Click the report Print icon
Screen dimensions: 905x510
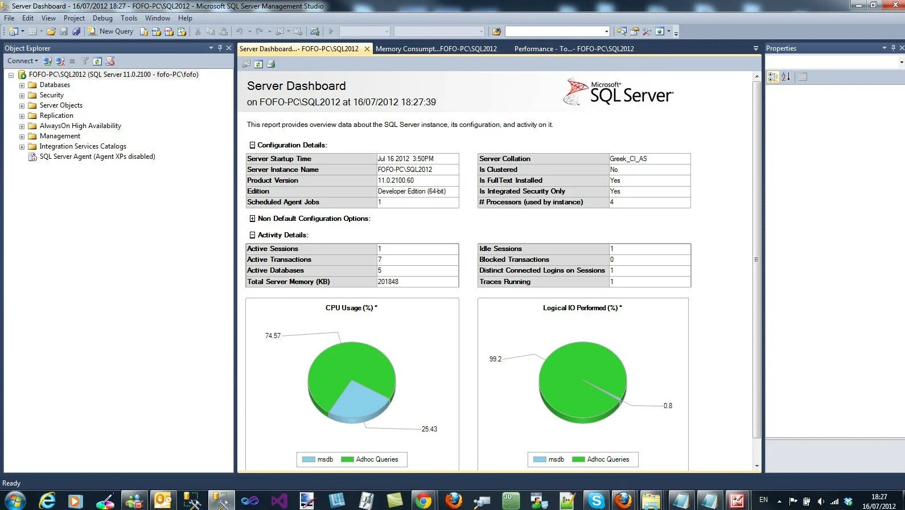[x=271, y=64]
